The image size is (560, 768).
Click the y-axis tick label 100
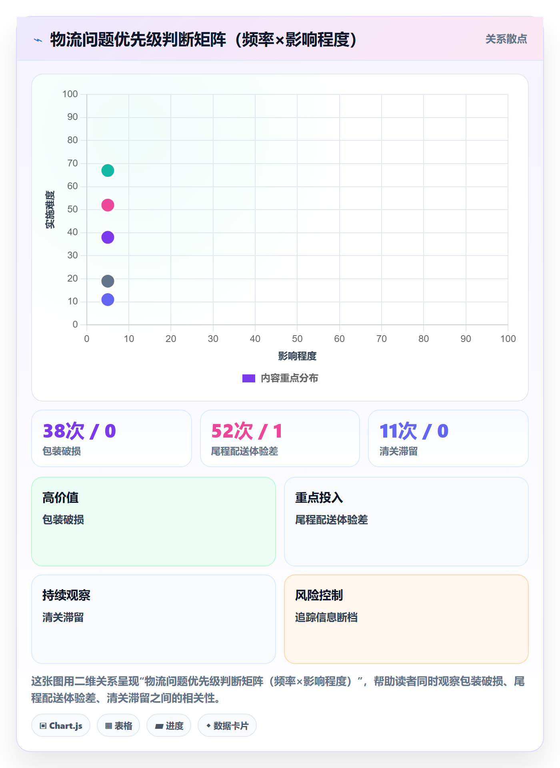[x=70, y=94]
